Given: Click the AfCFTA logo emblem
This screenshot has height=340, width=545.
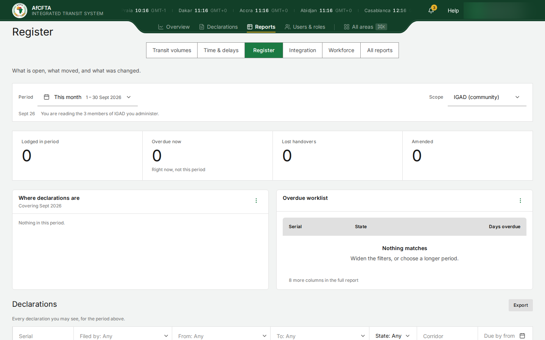Looking at the screenshot, I should coord(20,11).
